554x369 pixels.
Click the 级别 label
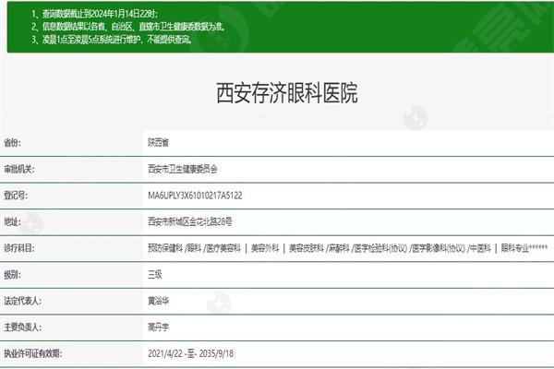(x=12, y=274)
